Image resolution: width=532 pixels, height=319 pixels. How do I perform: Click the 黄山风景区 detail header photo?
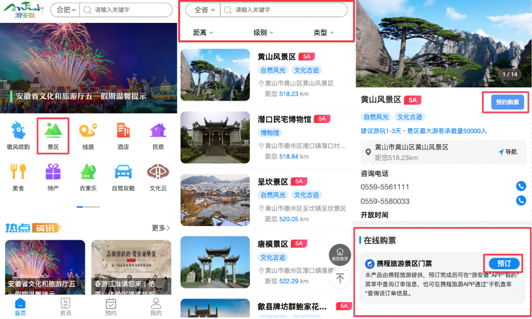(x=443, y=44)
